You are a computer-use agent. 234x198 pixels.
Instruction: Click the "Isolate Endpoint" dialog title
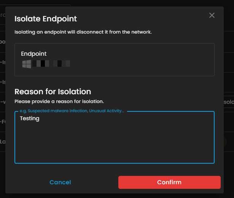coord(46,18)
